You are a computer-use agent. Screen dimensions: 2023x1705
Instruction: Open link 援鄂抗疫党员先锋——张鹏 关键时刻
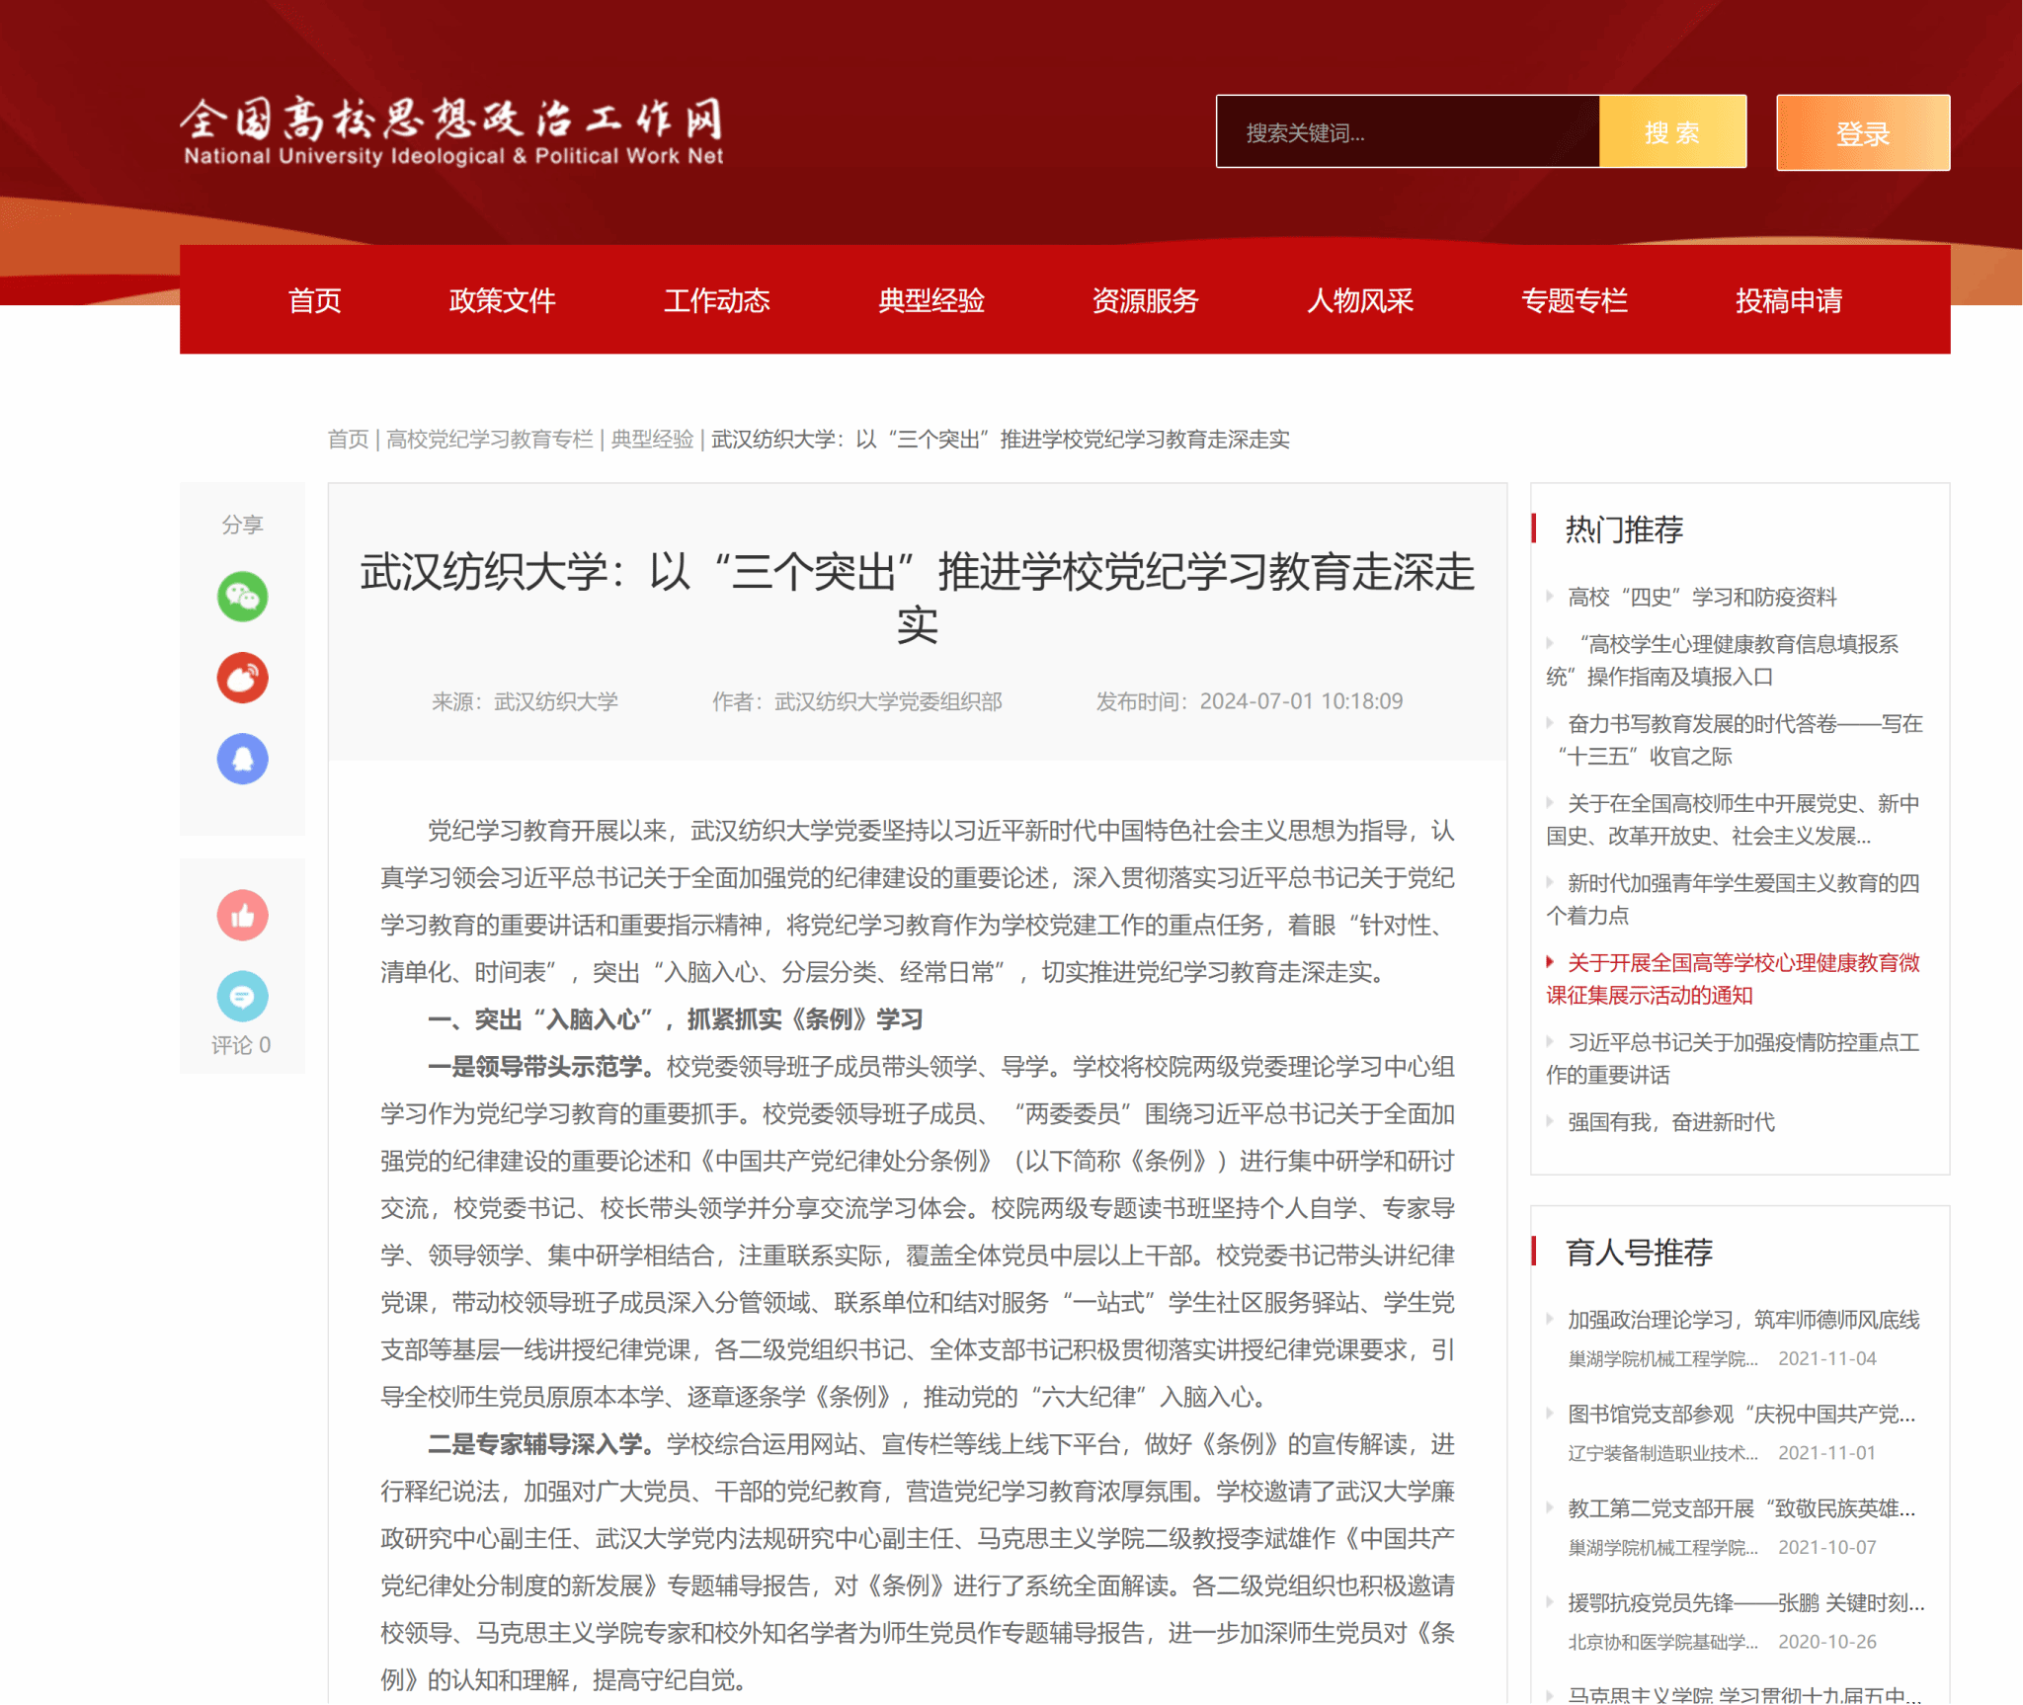pos(1745,1603)
